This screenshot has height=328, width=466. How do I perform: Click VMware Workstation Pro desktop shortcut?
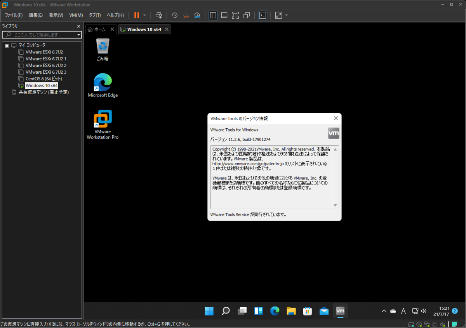[x=103, y=125]
